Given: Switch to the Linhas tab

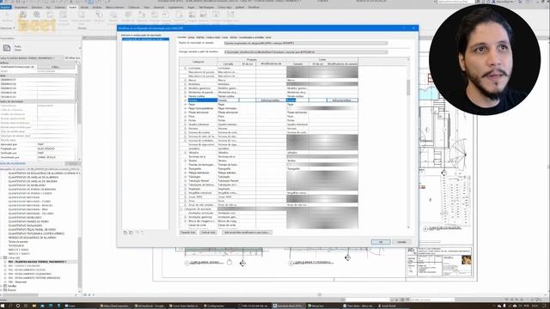Looking at the screenshot, I should (191, 37).
